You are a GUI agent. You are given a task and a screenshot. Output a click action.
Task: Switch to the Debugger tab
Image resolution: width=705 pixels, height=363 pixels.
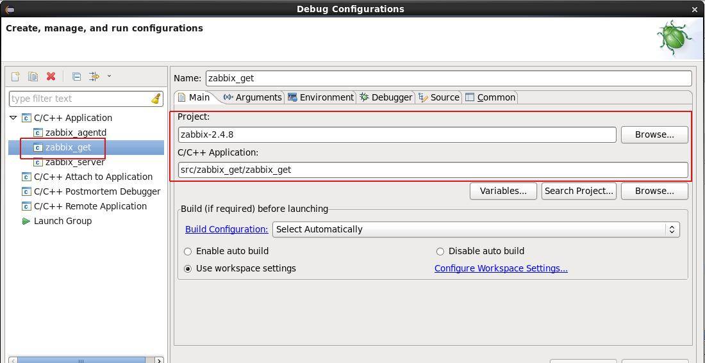click(x=386, y=97)
